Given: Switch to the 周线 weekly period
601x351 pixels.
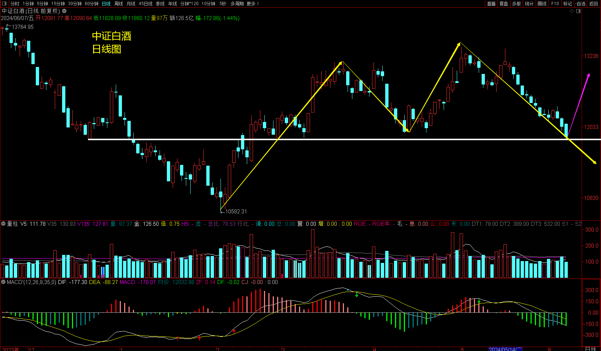Looking at the screenshot, I should pos(119,4).
